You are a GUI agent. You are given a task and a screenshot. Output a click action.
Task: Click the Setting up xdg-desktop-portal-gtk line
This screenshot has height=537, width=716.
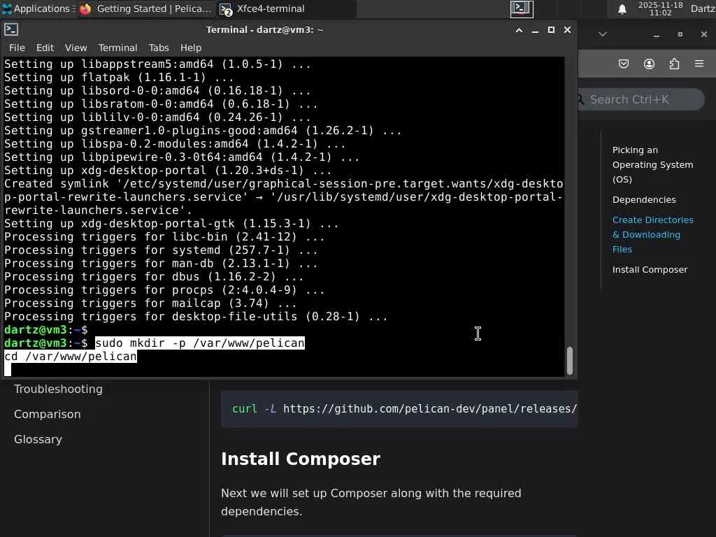click(x=171, y=224)
